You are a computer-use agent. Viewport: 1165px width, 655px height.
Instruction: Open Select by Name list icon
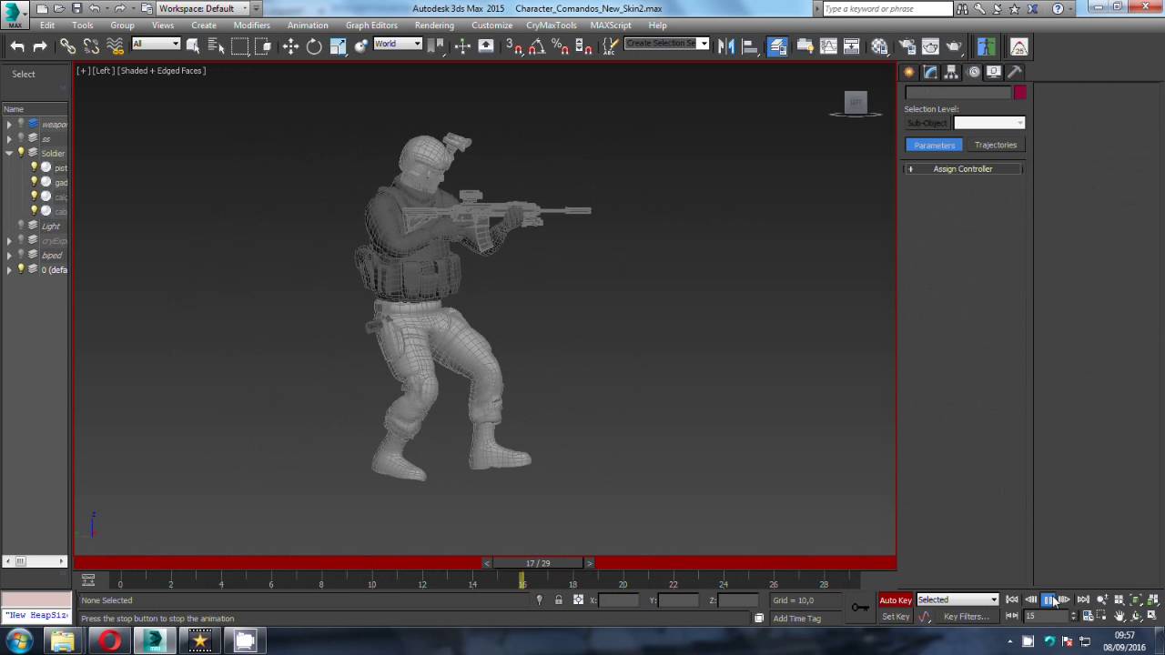click(216, 46)
